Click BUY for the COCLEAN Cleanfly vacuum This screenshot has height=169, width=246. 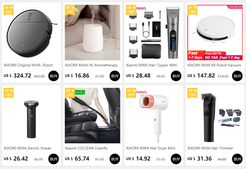coord(115,159)
